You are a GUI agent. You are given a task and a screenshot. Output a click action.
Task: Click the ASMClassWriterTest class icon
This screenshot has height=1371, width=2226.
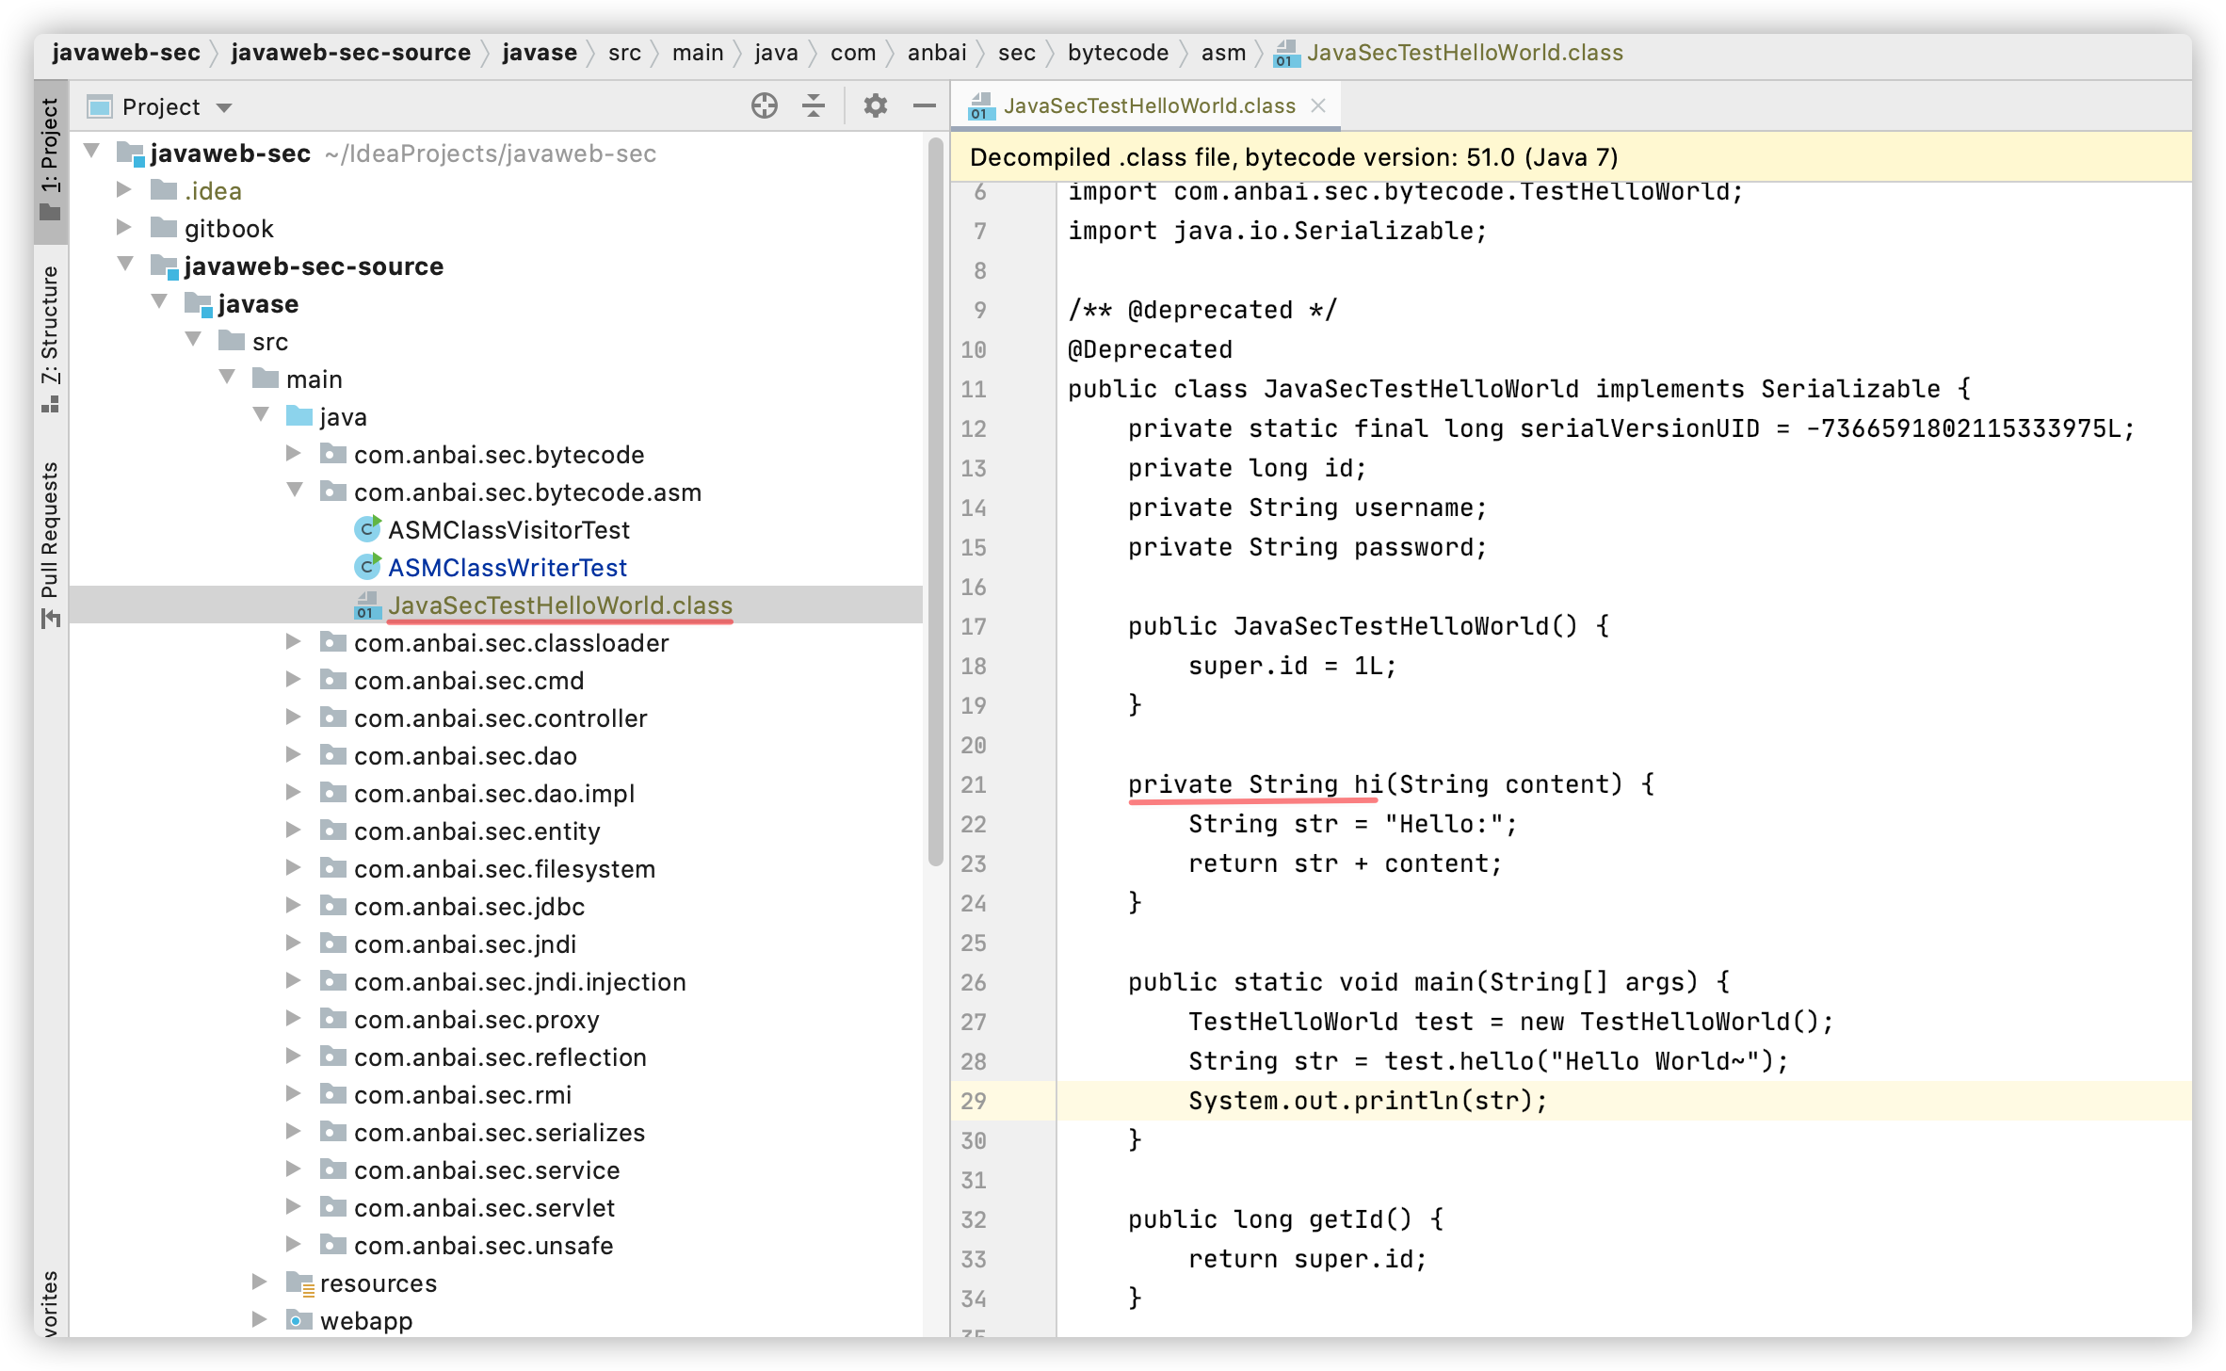pyautogui.click(x=367, y=568)
